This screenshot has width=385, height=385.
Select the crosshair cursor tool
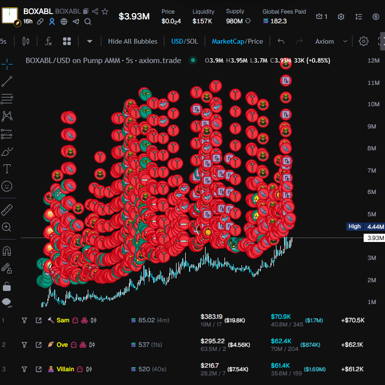click(7, 64)
